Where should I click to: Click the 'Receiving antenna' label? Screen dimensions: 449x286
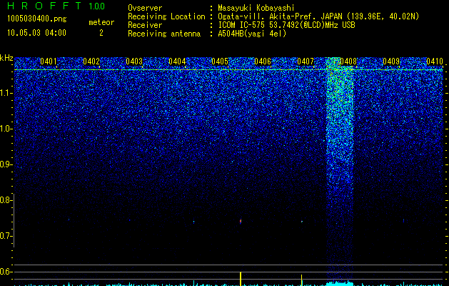tap(164, 34)
